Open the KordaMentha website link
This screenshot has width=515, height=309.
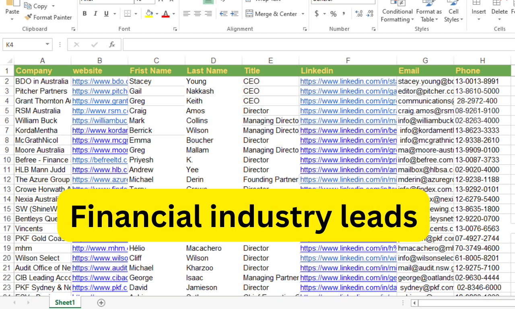(x=100, y=130)
